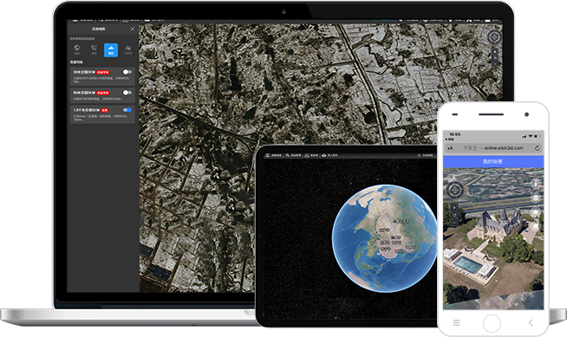Reload the page in the phone browser
The image size is (567, 337).
537,148
